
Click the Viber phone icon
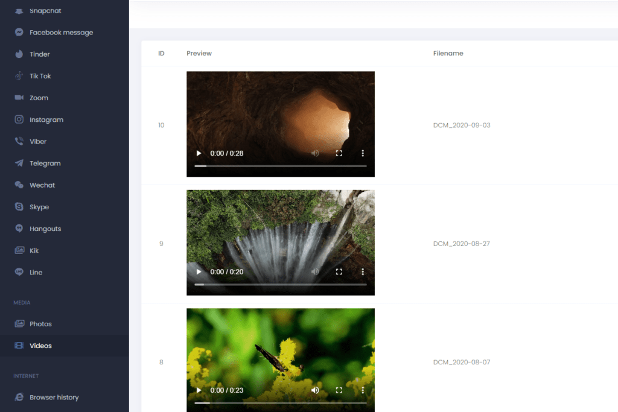(x=19, y=141)
